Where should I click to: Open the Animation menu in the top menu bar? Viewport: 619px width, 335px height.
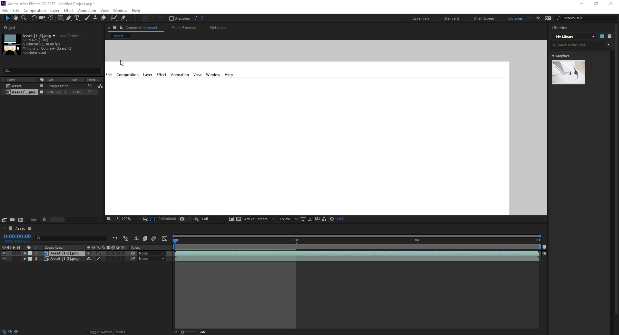click(x=87, y=11)
